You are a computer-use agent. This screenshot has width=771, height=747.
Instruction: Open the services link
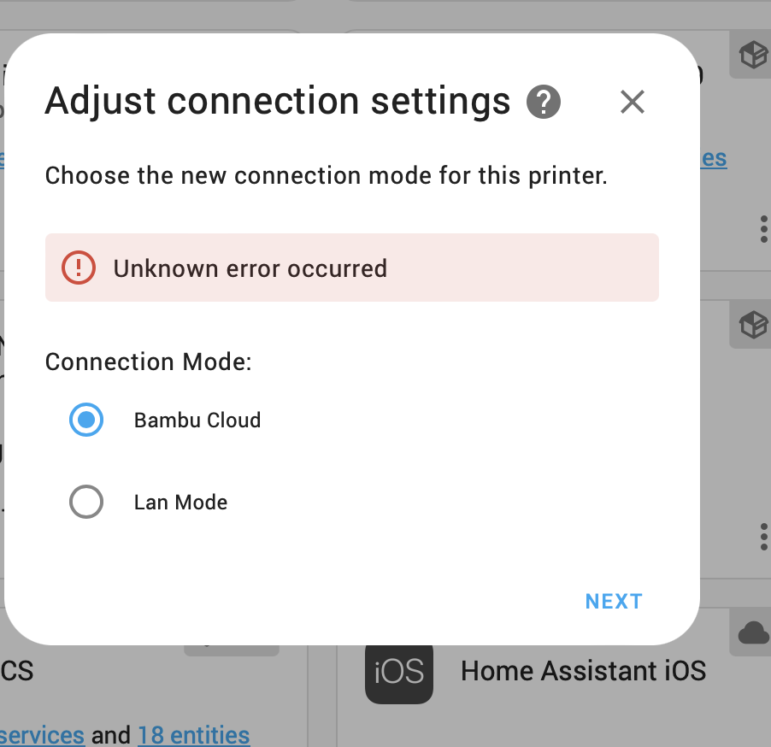(42, 734)
